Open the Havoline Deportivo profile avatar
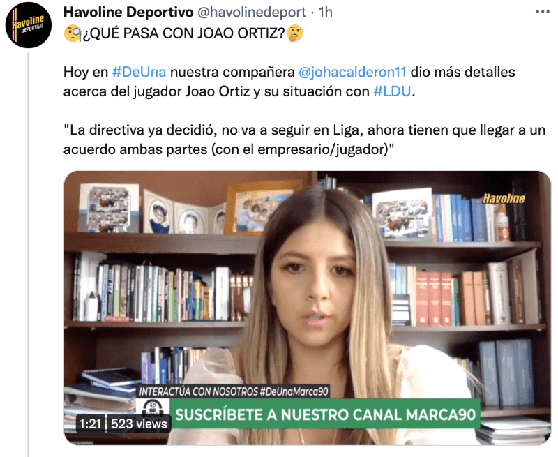The width and height of the screenshot is (558, 457). pyautogui.click(x=29, y=25)
